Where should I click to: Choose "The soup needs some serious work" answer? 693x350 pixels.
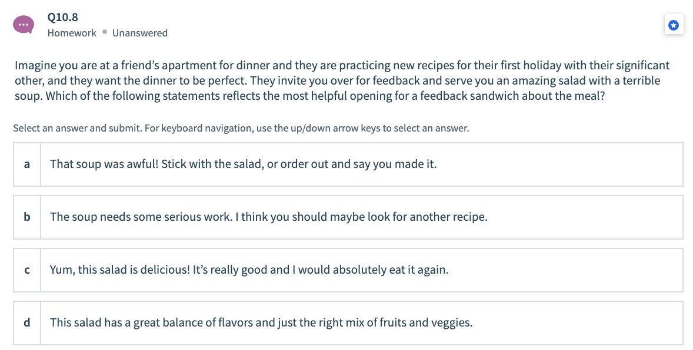(269, 217)
